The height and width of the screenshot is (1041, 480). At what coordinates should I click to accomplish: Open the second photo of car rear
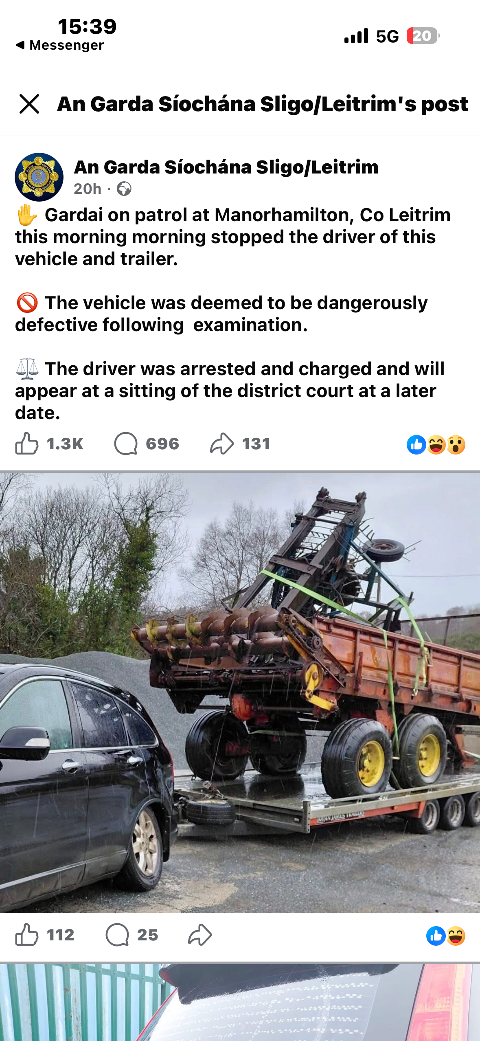pyautogui.click(x=240, y=1002)
